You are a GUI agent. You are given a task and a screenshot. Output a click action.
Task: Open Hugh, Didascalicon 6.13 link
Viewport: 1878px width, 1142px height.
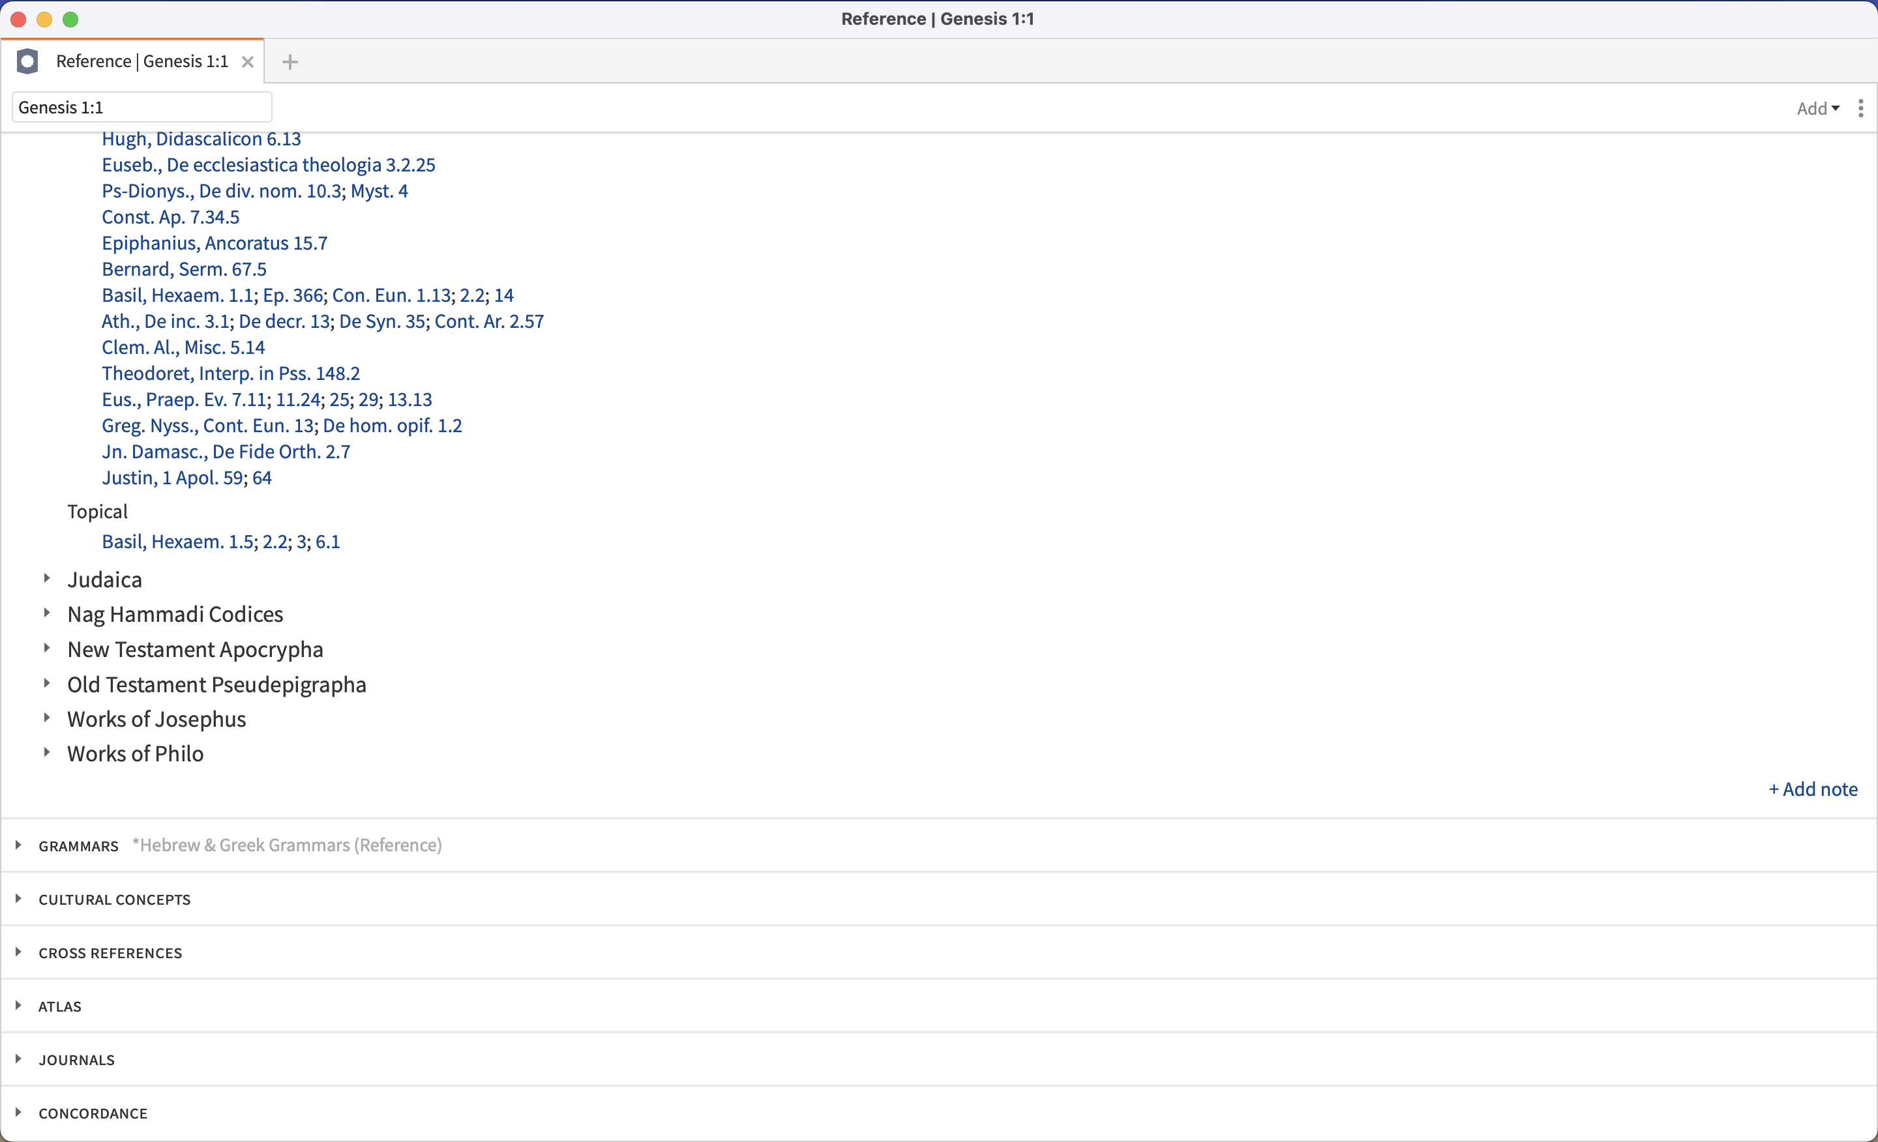[201, 139]
